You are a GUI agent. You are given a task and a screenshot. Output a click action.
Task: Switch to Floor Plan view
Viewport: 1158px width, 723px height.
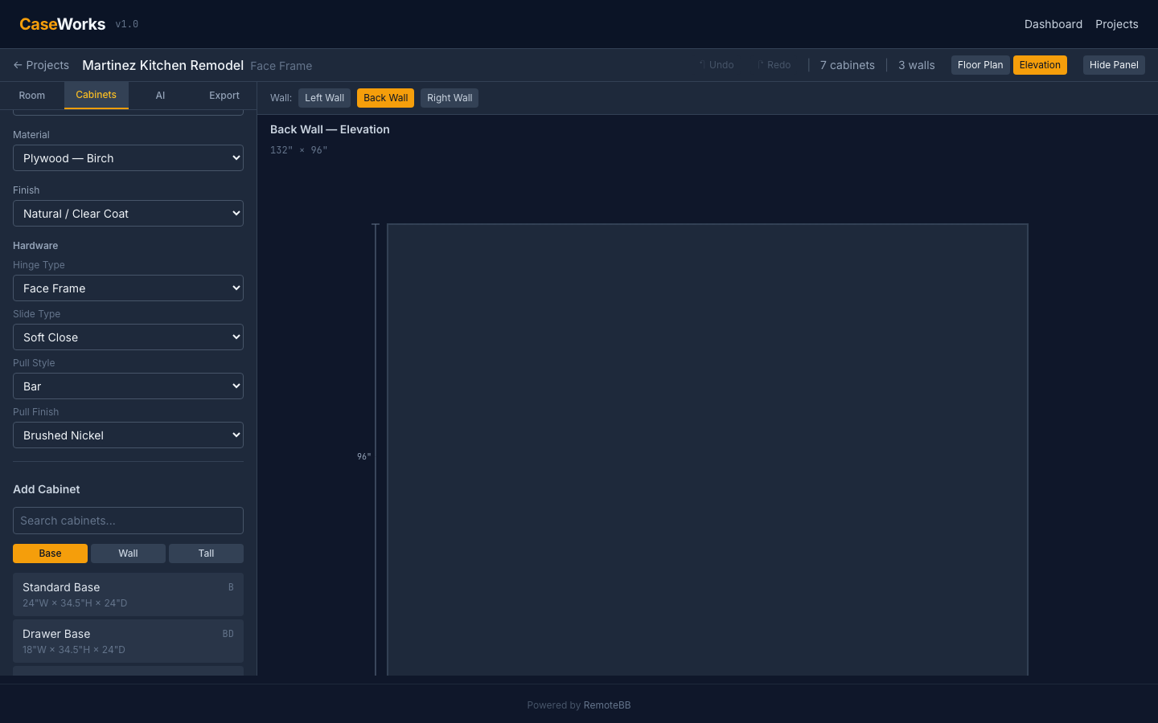979,65
